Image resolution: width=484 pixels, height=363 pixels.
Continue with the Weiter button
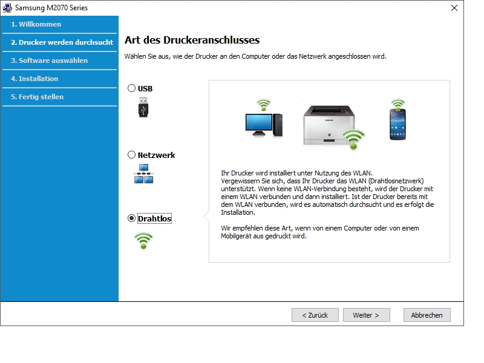367,315
